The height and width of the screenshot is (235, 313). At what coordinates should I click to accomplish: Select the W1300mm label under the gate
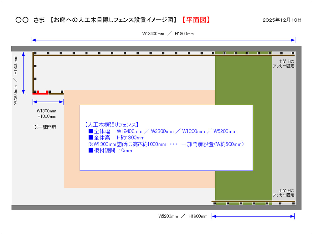click(x=47, y=111)
